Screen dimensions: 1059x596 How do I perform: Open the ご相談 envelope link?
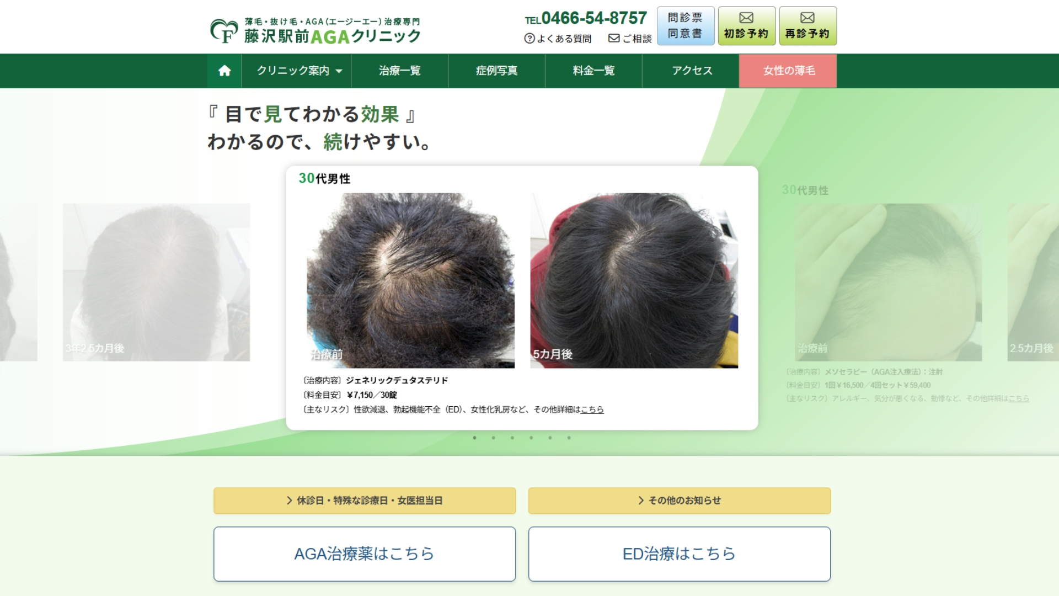tap(630, 39)
